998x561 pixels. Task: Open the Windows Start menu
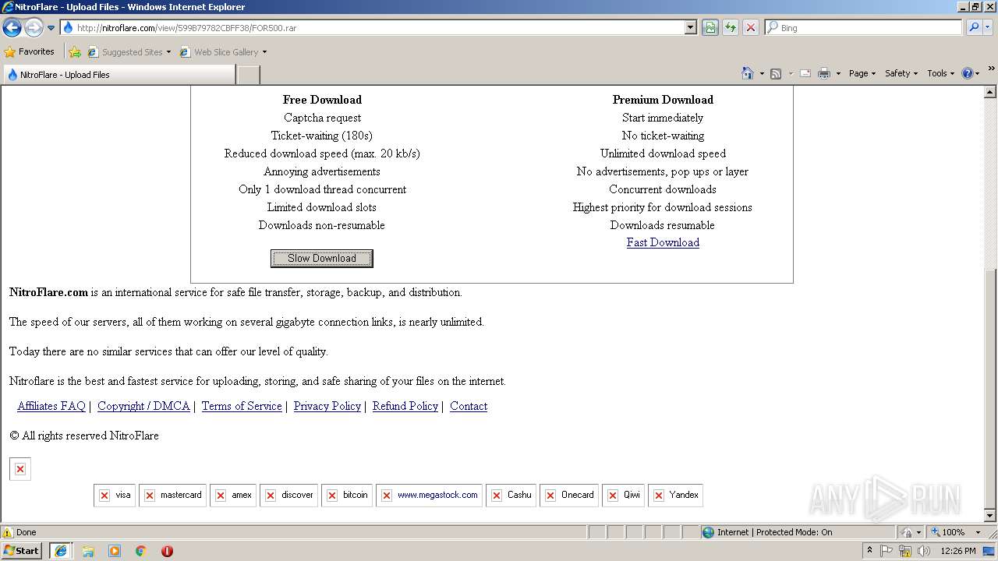pyautogui.click(x=22, y=551)
